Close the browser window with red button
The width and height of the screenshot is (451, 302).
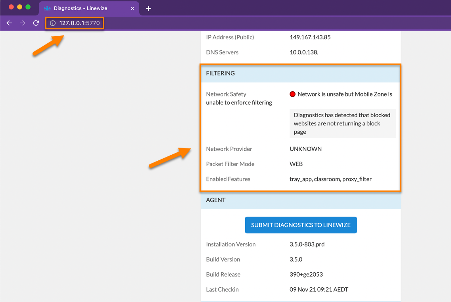click(x=11, y=7)
